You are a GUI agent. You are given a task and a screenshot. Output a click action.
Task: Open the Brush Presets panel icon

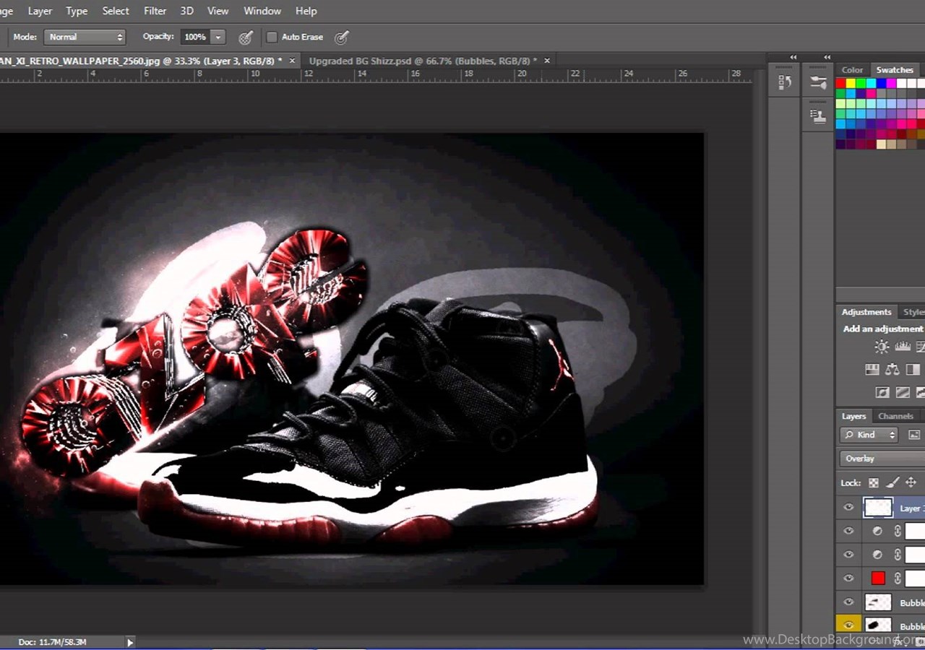[818, 83]
